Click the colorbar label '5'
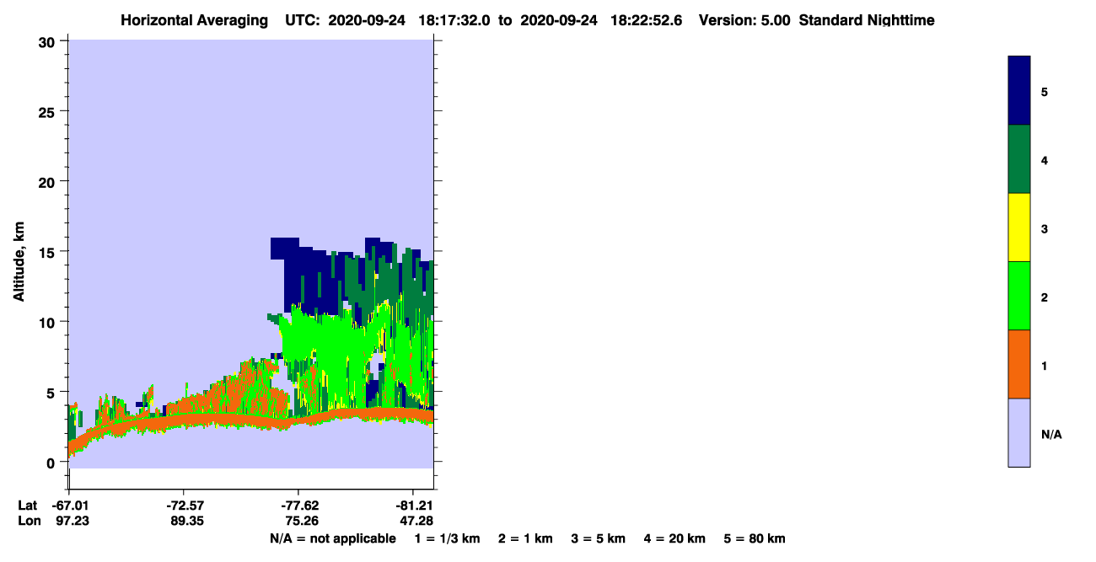Viewport: 1096px width, 562px height. [x=1045, y=91]
